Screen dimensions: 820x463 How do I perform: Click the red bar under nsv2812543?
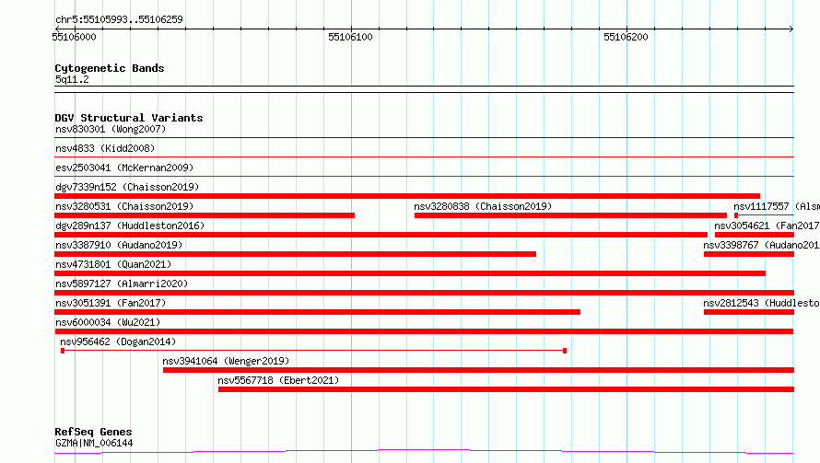pos(749,312)
